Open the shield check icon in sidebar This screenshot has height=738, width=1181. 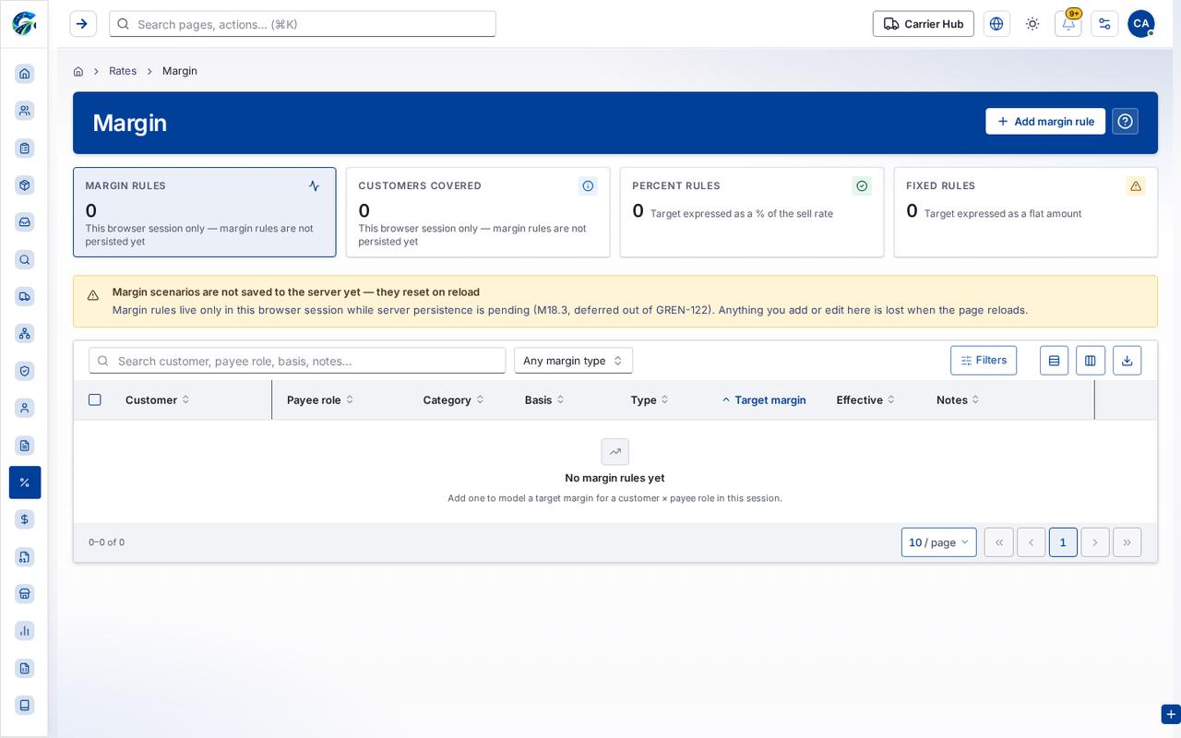pos(25,371)
